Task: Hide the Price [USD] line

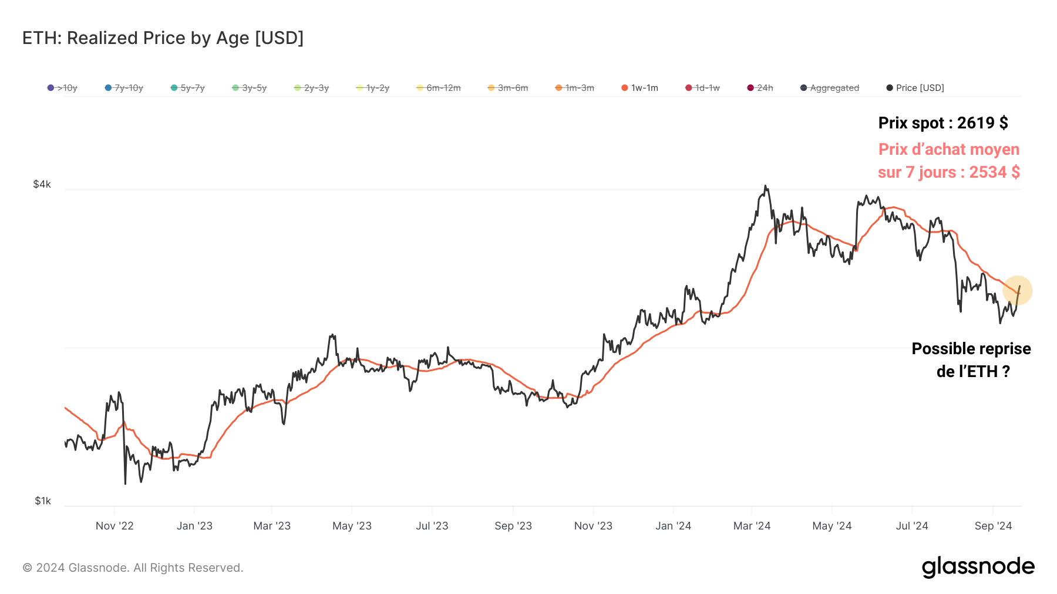Action: tap(915, 88)
